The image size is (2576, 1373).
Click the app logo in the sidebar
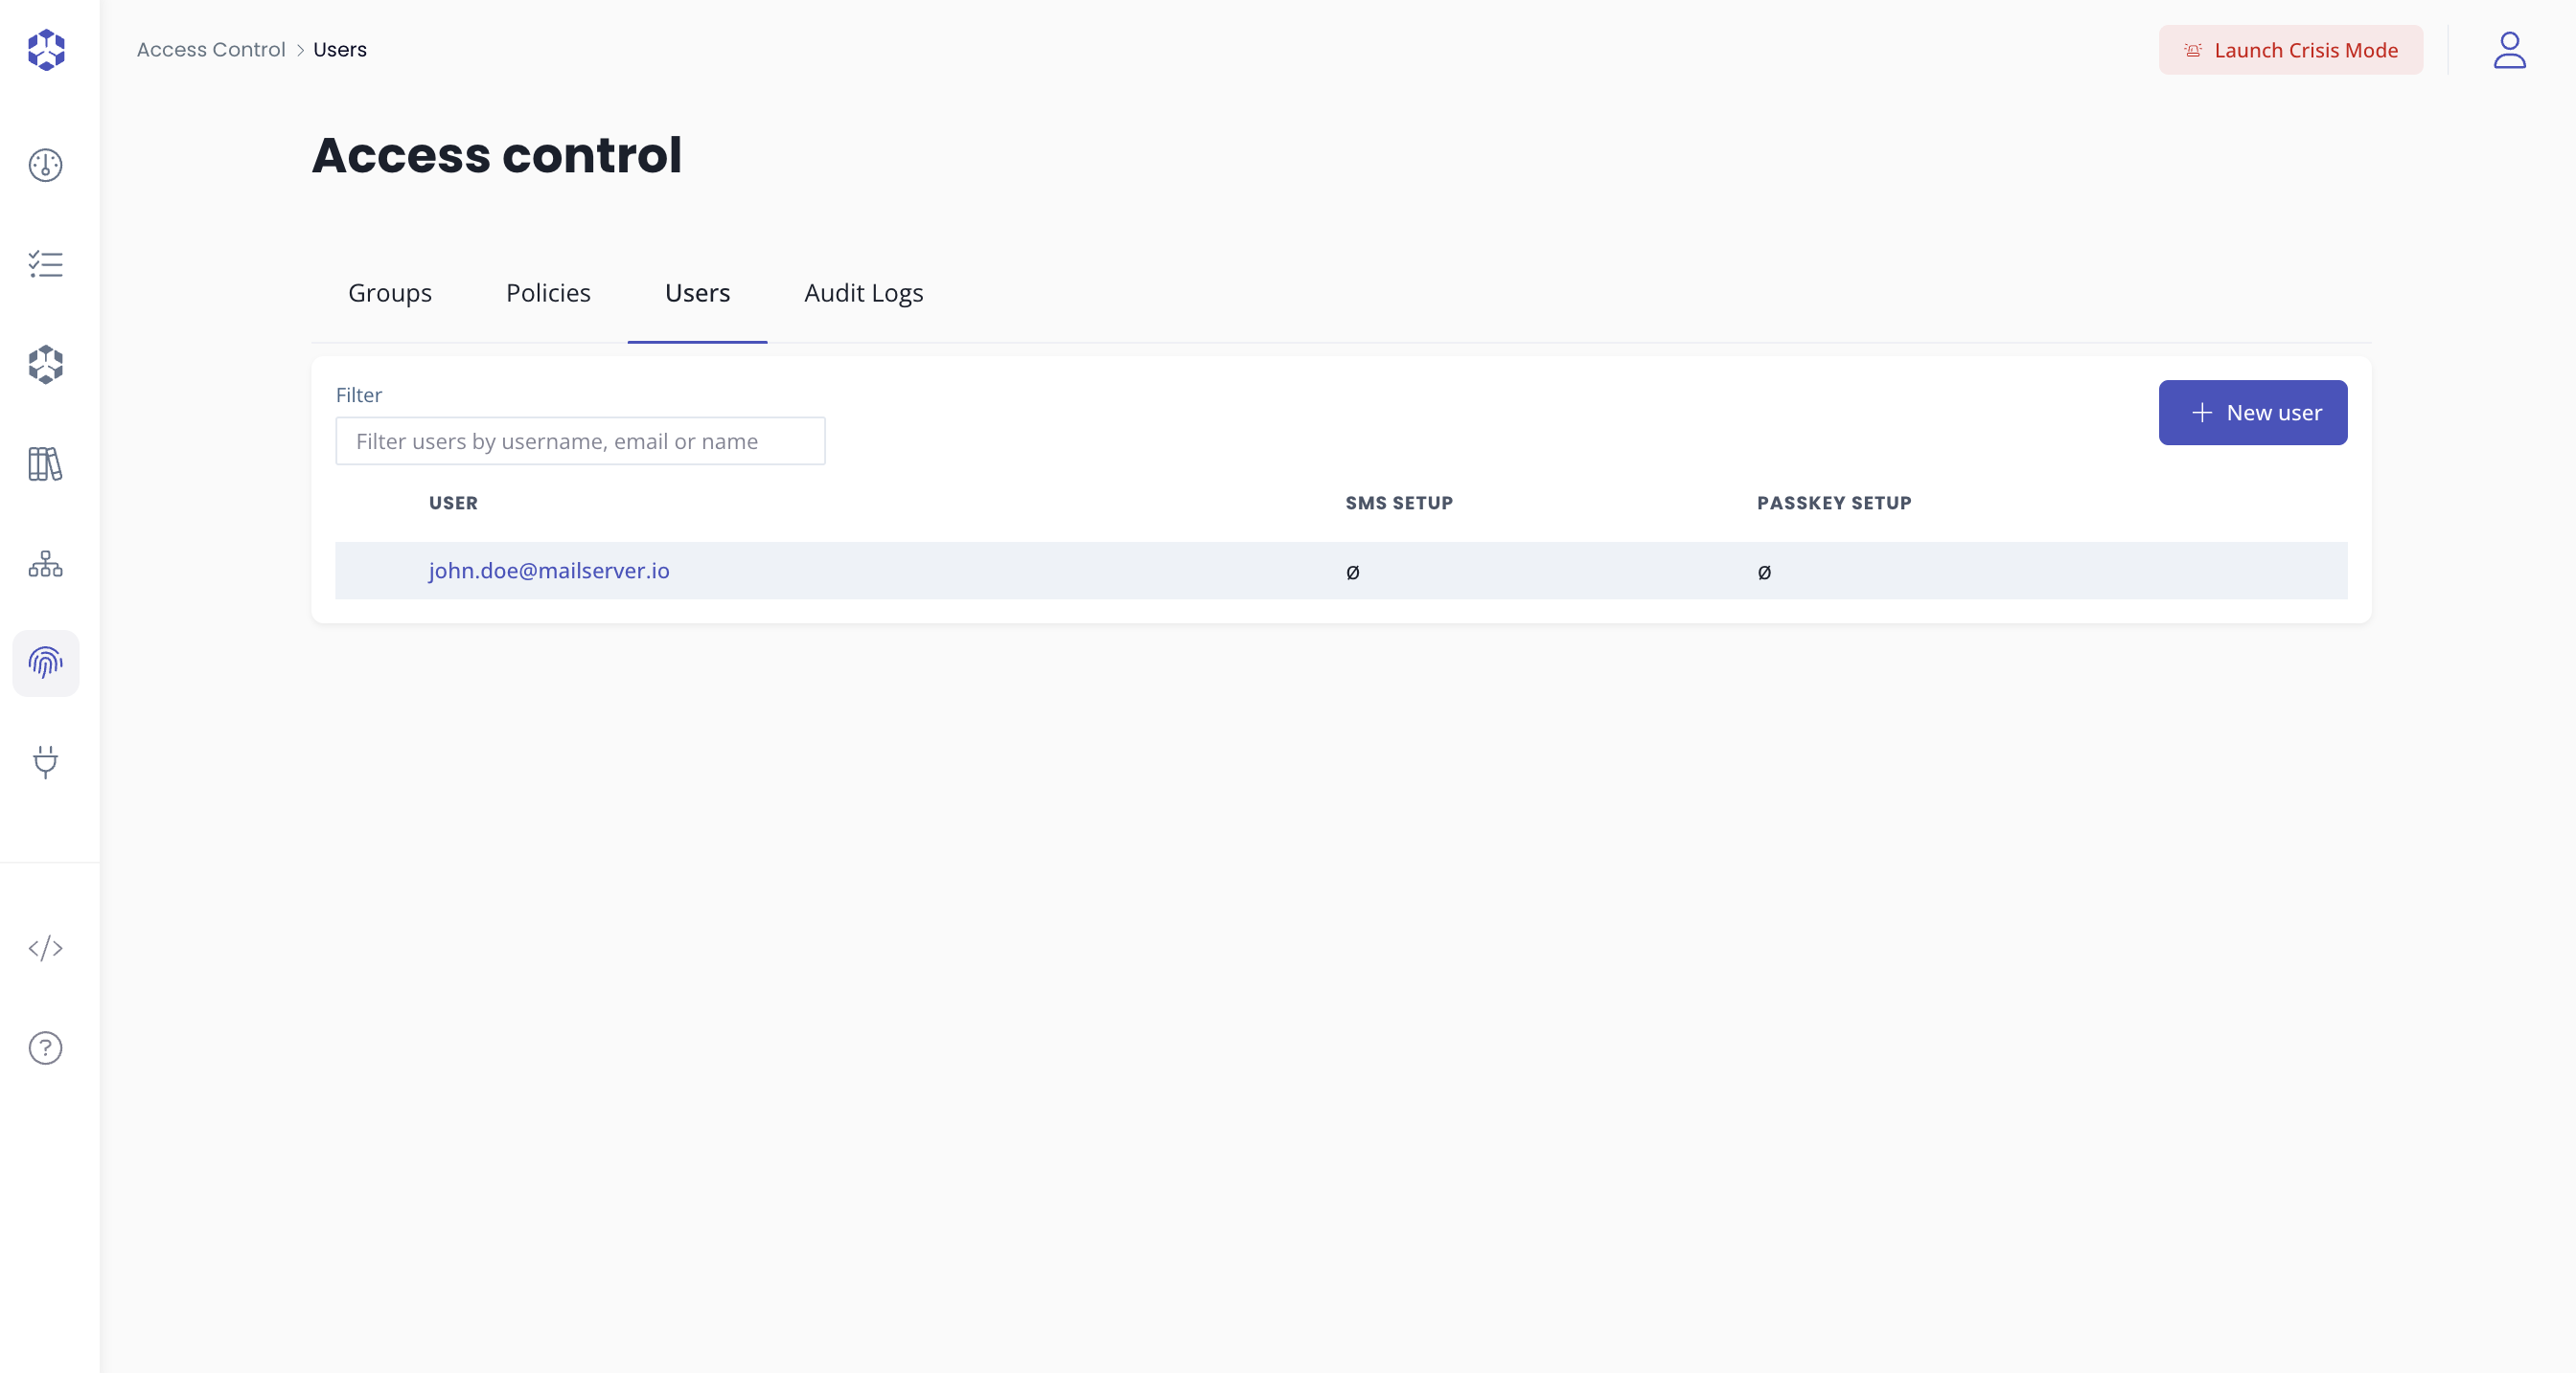pyautogui.click(x=46, y=50)
